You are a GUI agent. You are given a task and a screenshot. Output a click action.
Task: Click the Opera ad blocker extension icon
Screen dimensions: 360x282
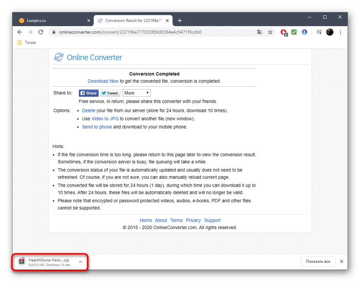pos(283,32)
